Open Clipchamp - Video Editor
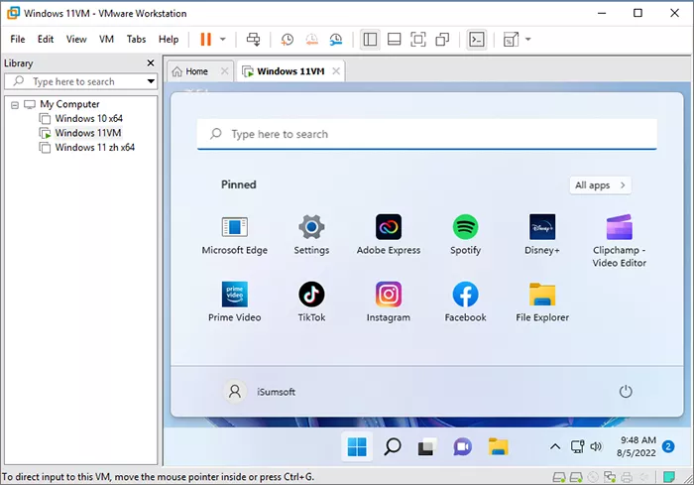Image resolution: width=694 pixels, height=485 pixels. pos(620,241)
